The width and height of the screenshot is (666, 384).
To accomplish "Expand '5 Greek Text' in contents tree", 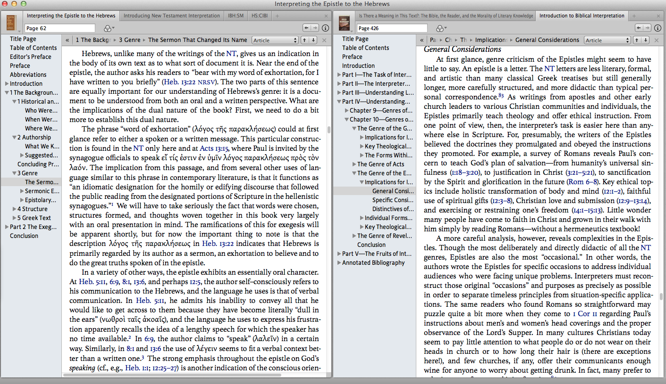I will [x=14, y=218].
